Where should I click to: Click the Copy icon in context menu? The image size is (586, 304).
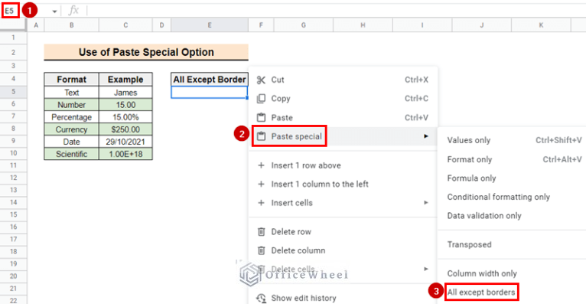261,99
